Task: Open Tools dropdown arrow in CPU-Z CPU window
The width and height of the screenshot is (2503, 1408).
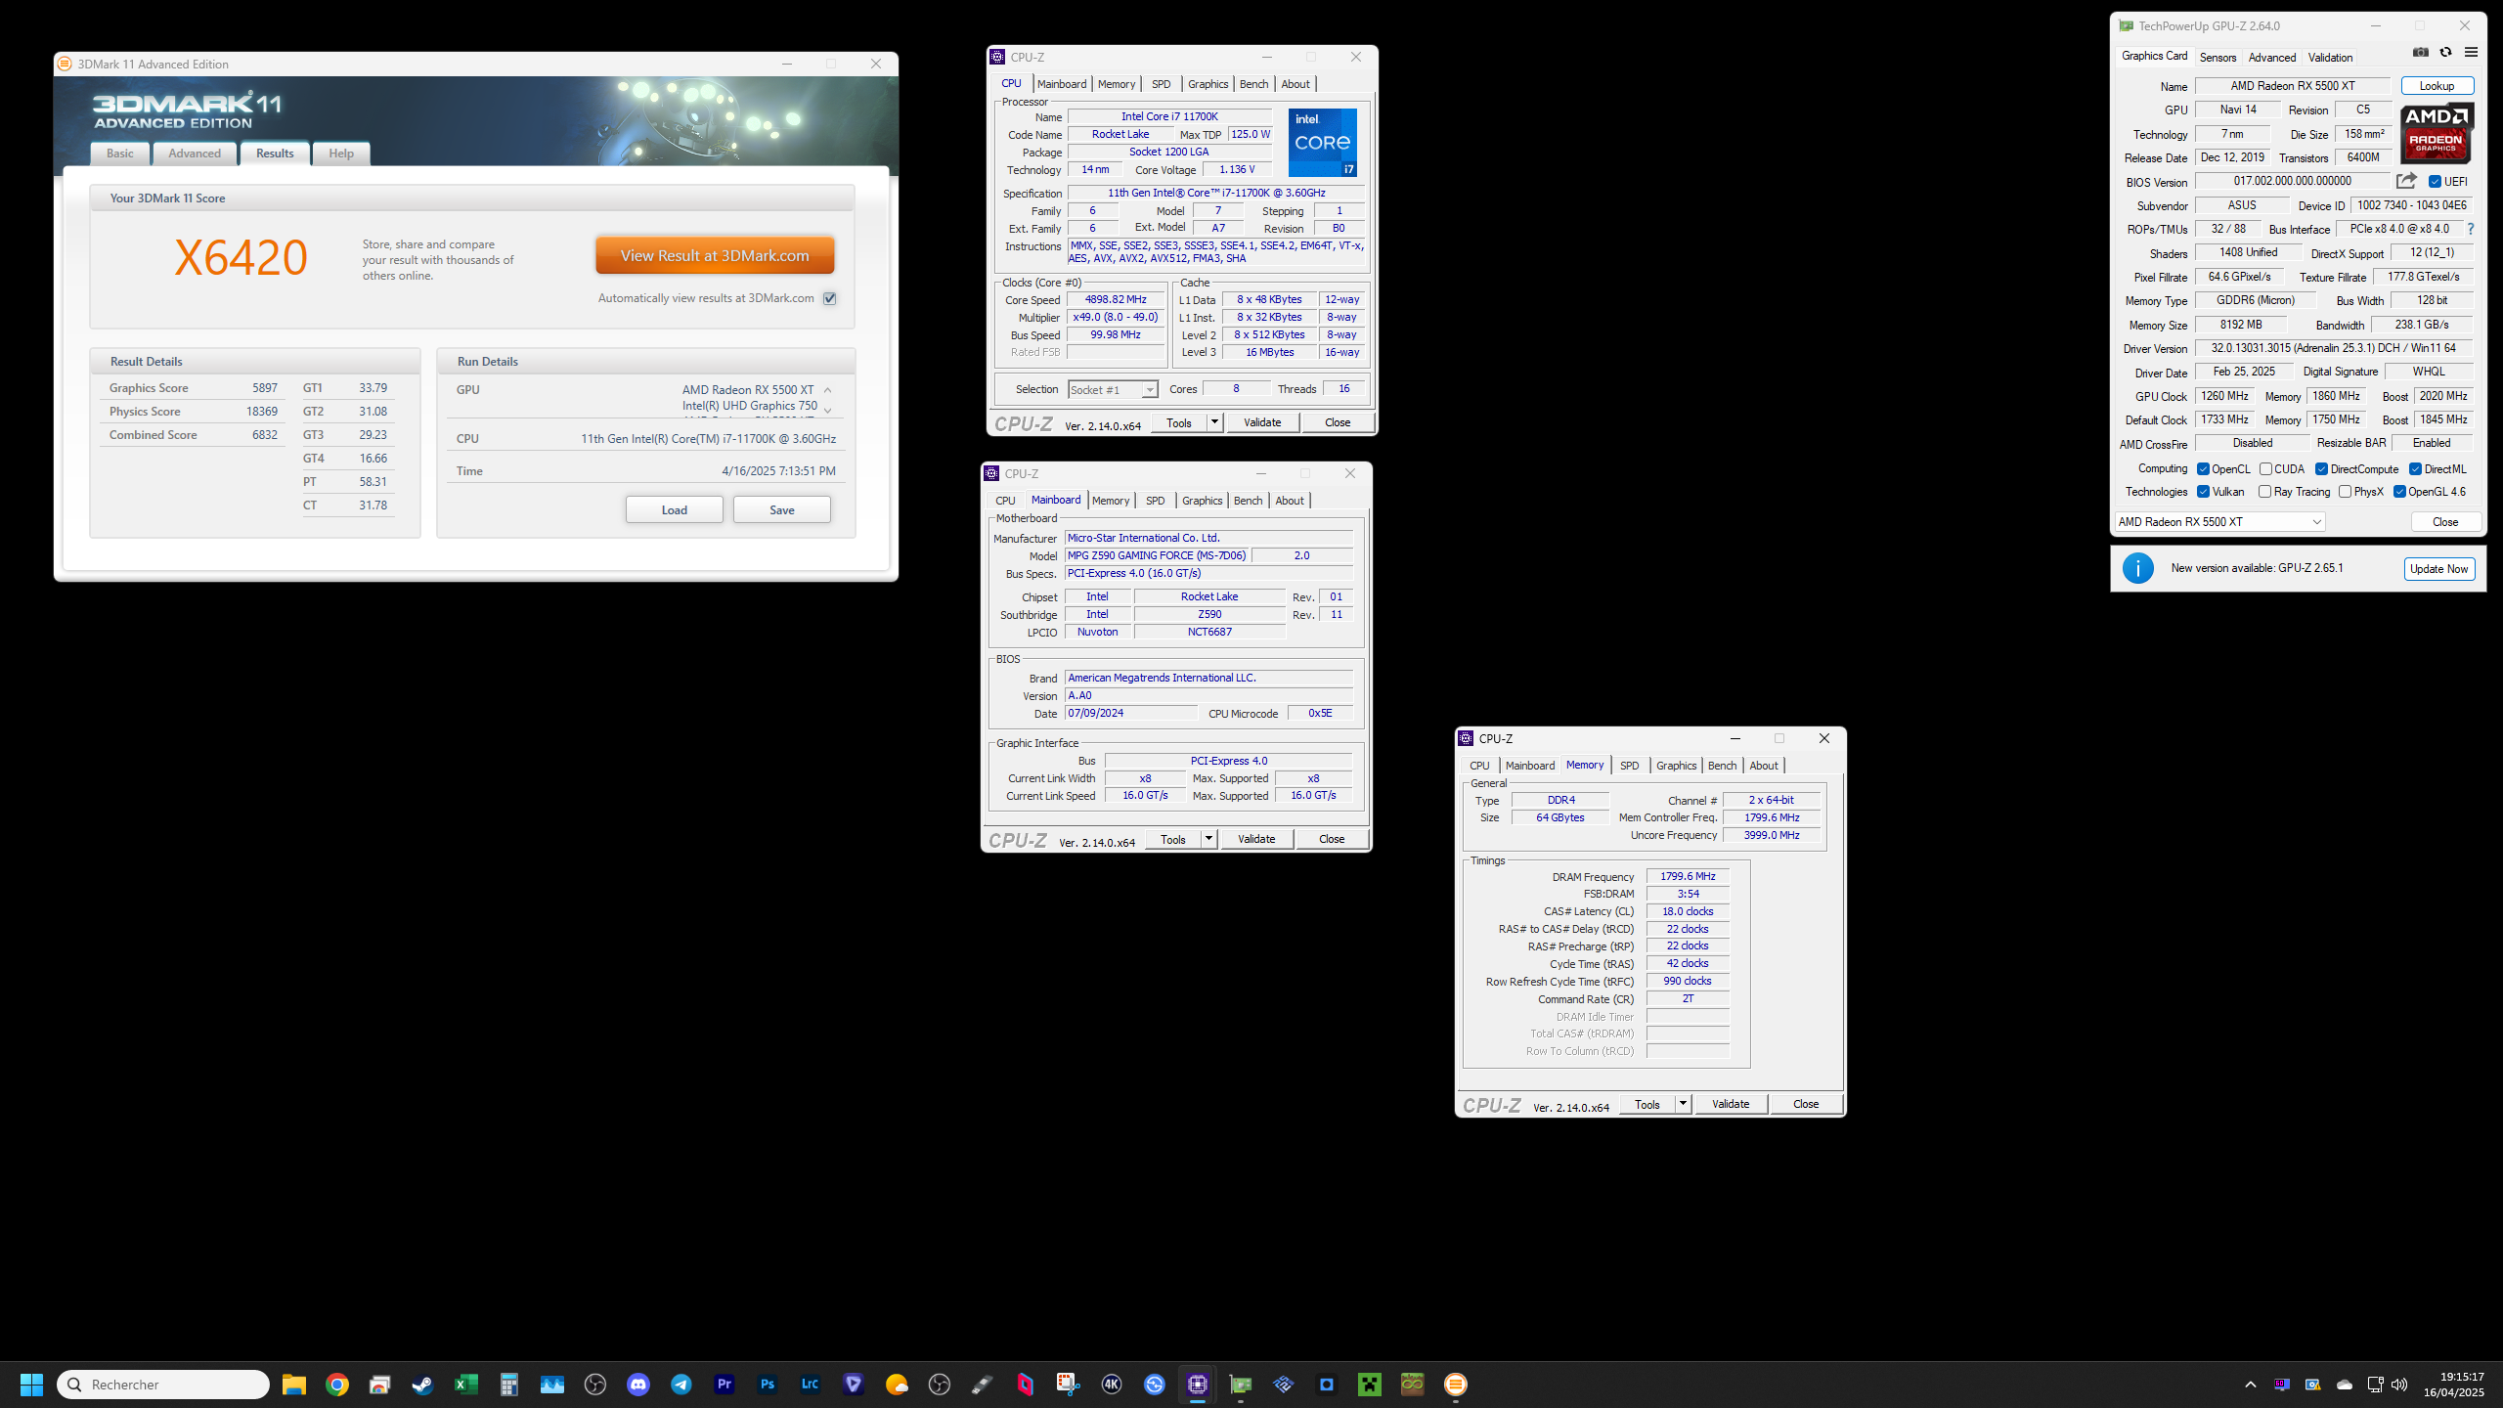Action: click(x=1214, y=422)
